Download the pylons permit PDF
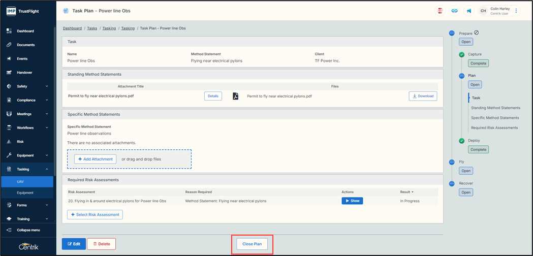533x256 pixels. click(x=422, y=96)
